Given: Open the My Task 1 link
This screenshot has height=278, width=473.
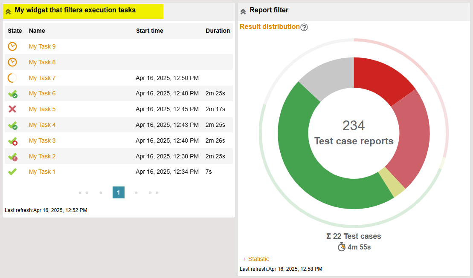Looking at the screenshot, I should coord(42,172).
